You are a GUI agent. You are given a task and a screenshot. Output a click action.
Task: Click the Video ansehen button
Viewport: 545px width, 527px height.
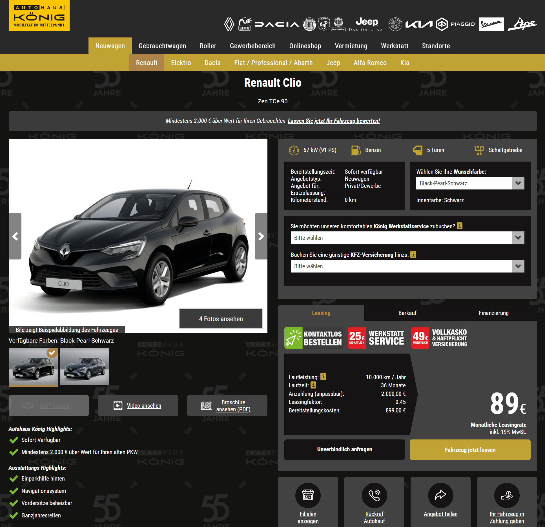tap(138, 405)
